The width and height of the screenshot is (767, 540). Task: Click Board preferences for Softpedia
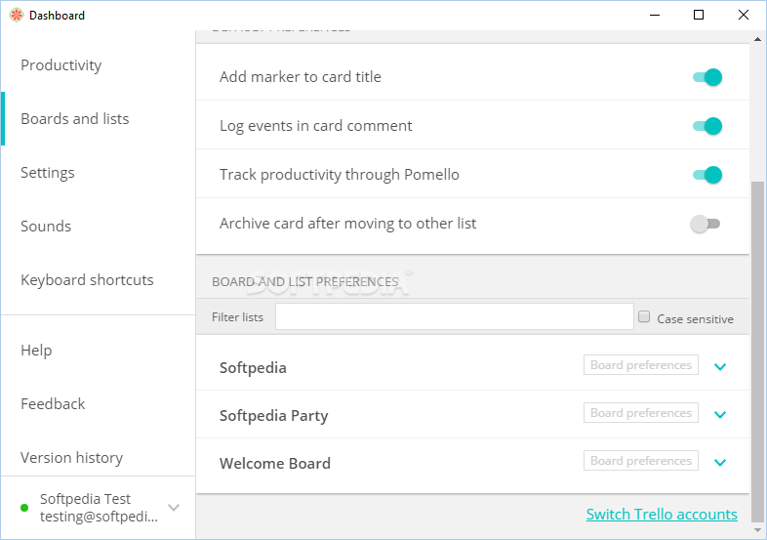(641, 365)
